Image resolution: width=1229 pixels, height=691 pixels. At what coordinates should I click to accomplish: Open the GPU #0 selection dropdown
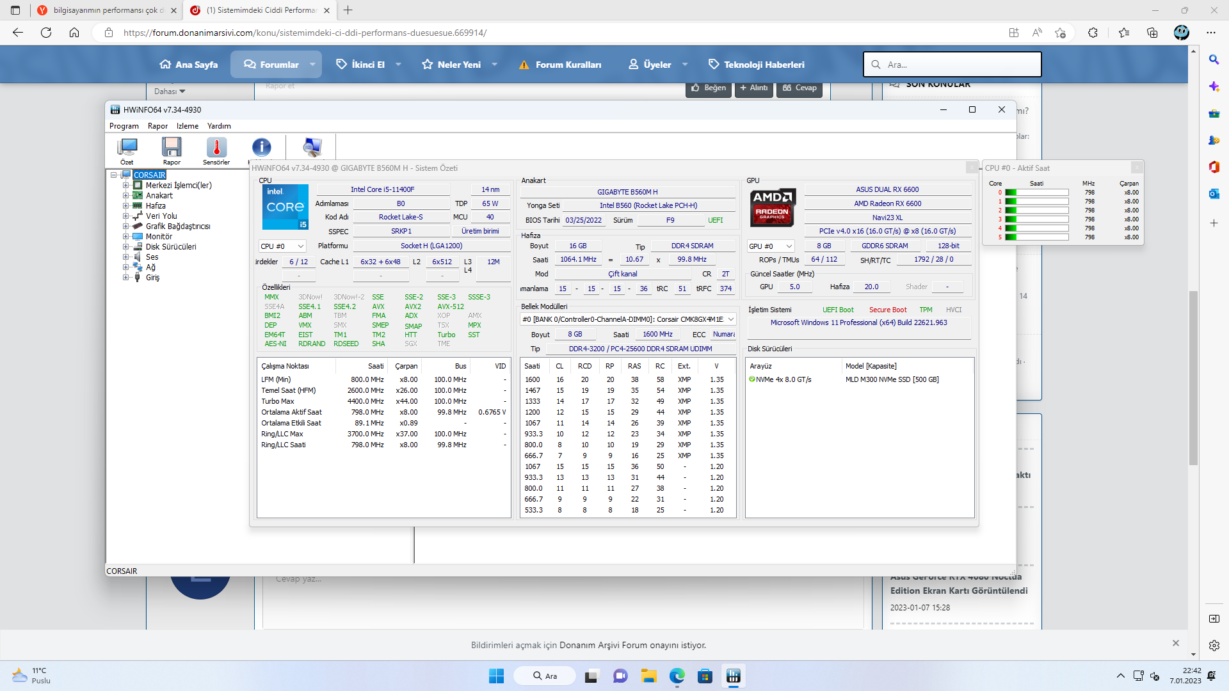(x=771, y=246)
